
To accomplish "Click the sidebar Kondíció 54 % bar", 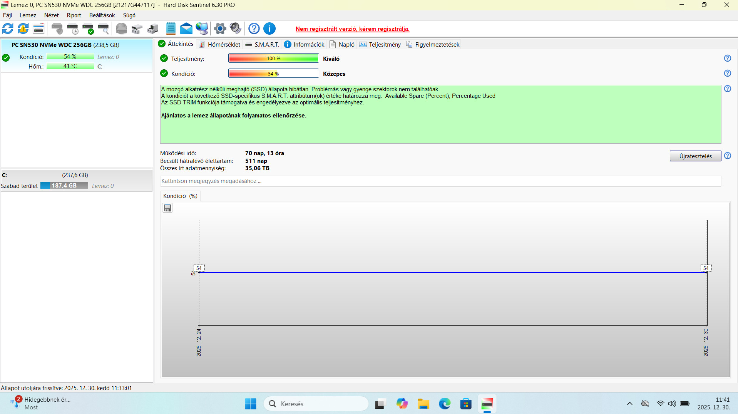I will 70,57.
